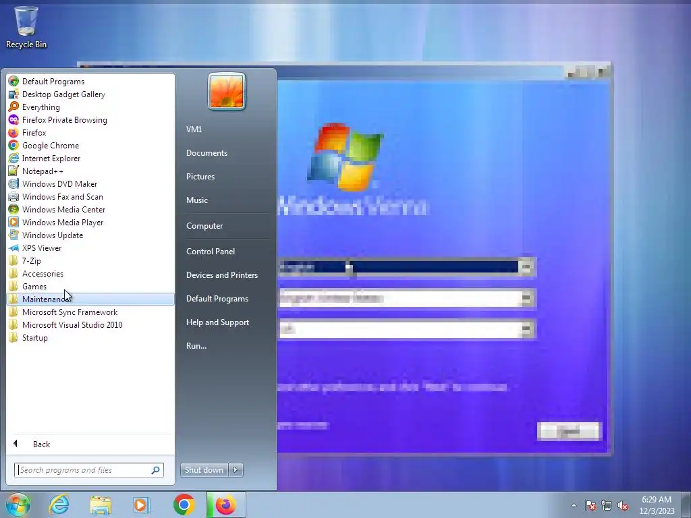Open Google Chrome from the programs list
Image resolution: width=691 pixels, height=518 pixels.
tap(90, 146)
